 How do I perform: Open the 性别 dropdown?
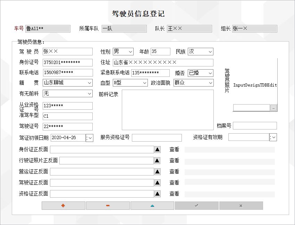click(130, 52)
